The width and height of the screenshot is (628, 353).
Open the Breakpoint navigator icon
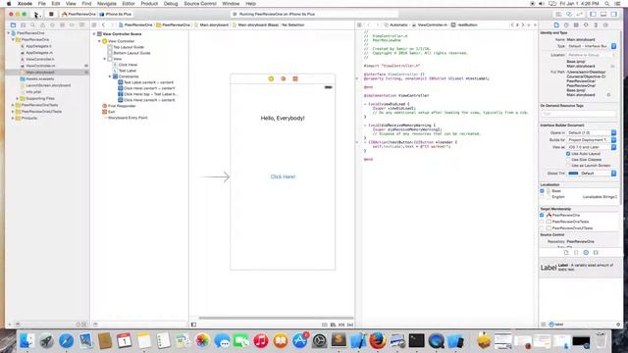(72, 25)
